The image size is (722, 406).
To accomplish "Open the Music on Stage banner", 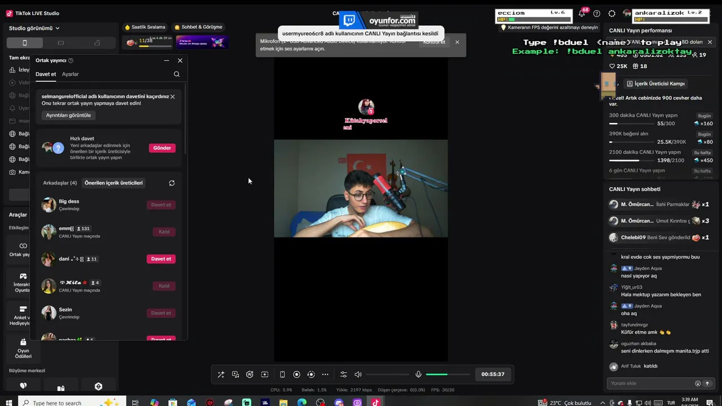I will pyautogui.click(x=202, y=42).
